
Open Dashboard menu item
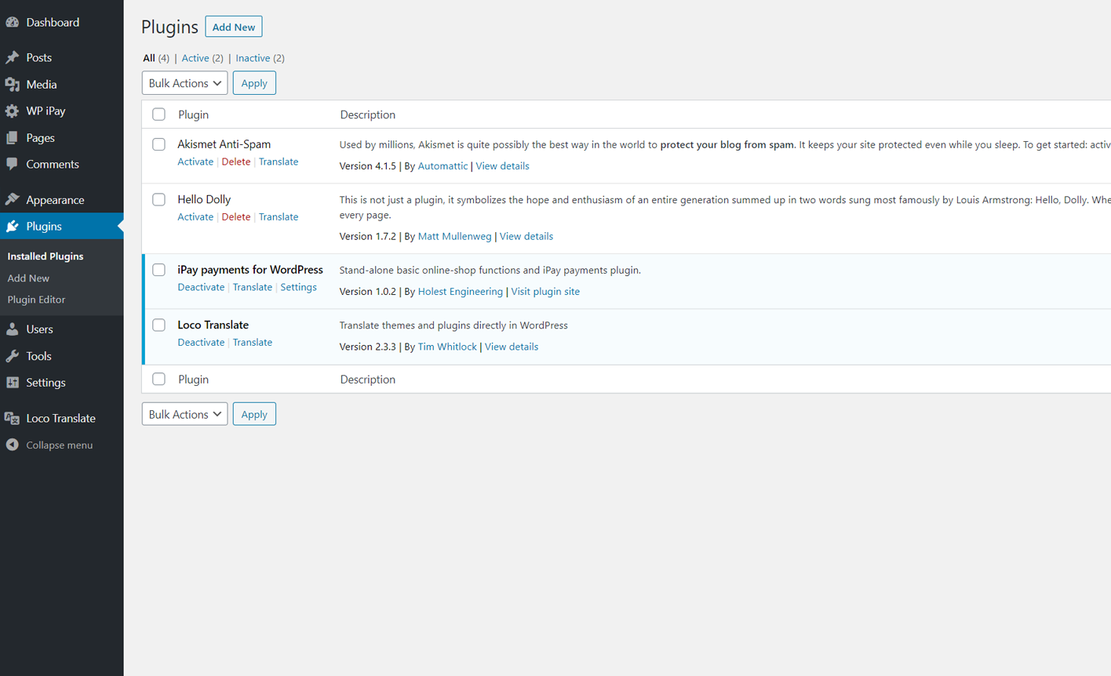click(x=53, y=23)
